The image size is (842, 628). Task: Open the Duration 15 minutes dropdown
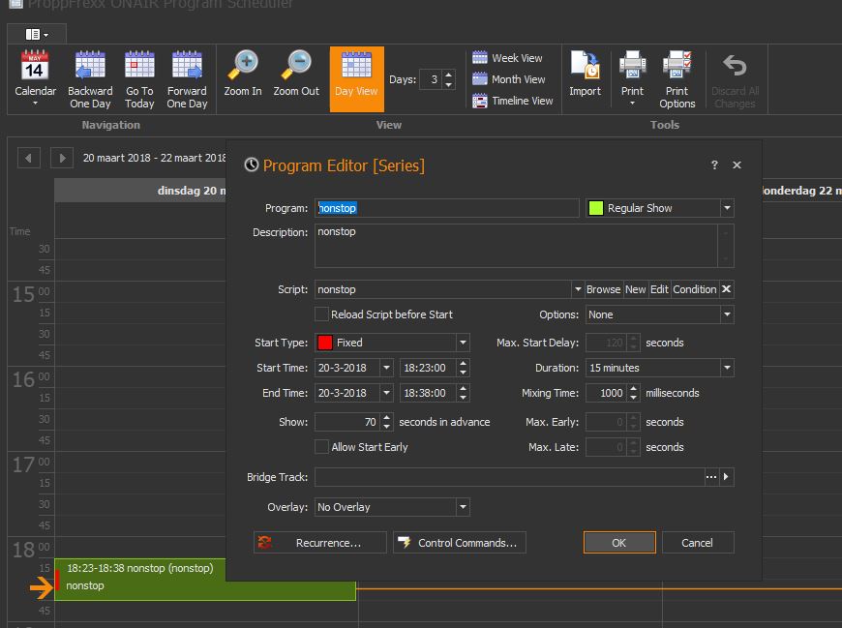(x=727, y=368)
